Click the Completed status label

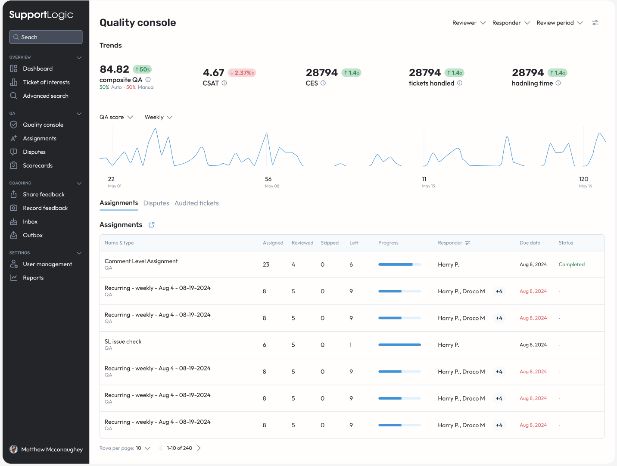click(x=571, y=264)
